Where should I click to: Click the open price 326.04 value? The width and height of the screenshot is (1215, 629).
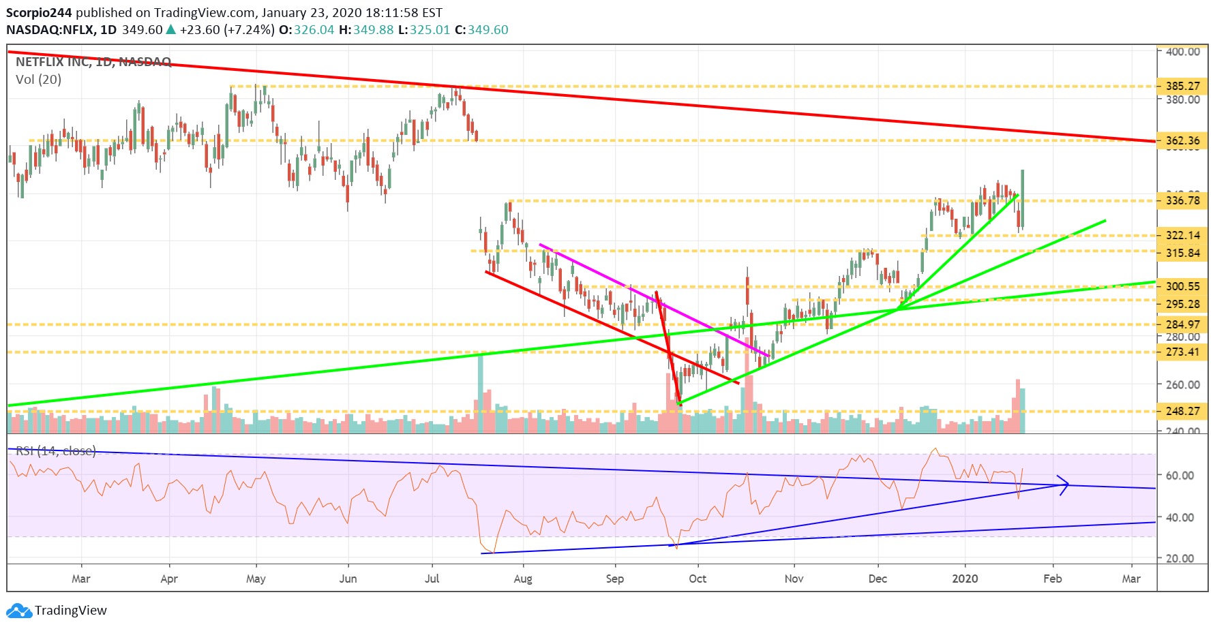coord(314,29)
